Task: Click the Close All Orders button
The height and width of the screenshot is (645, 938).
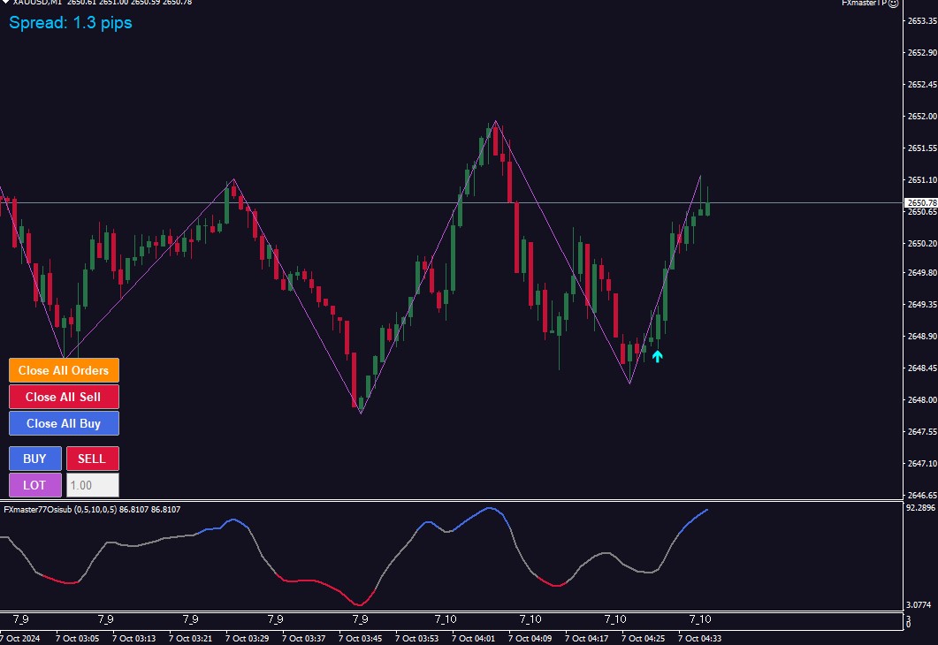Action: (x=64, y=370)
